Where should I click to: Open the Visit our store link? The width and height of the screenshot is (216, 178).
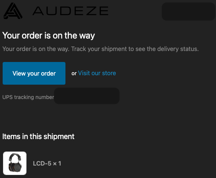click(97, 73)
